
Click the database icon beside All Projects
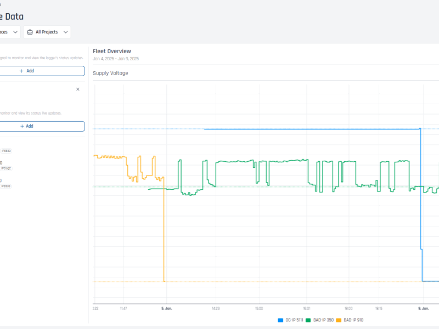click(x=30, y=32)
